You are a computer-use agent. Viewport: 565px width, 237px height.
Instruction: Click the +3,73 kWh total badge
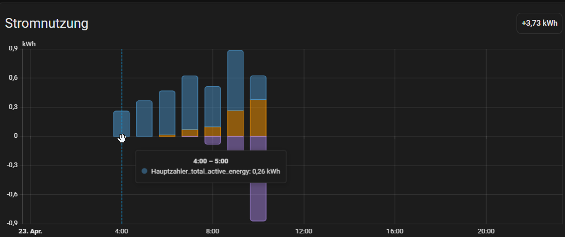(x=539, y=24)
